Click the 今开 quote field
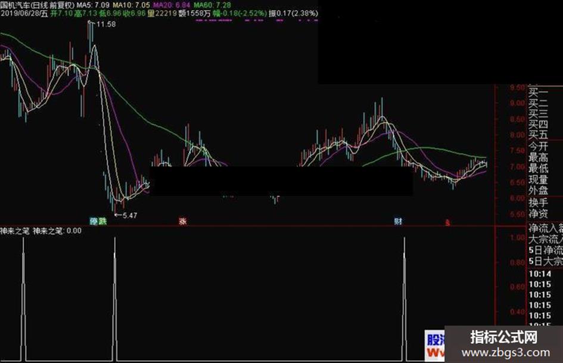563x363 pixels. tap(538, 146)
